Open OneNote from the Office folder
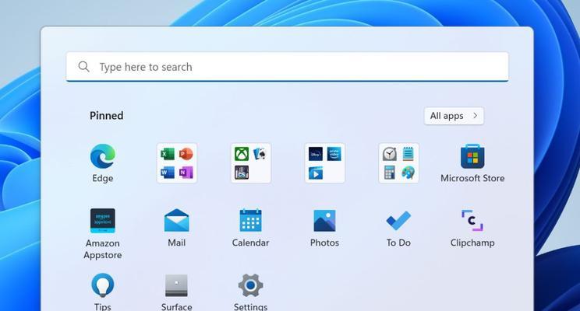 click(x=186, y=173)
